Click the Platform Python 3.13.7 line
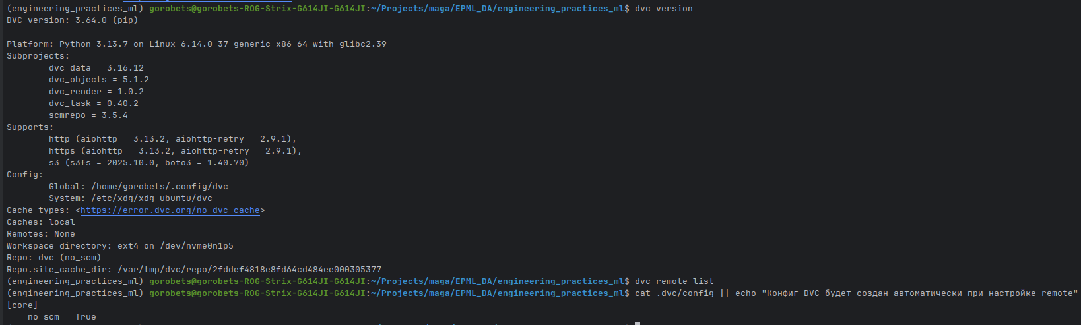Screen dimensions: 1081x325 (x=197, y=44)
